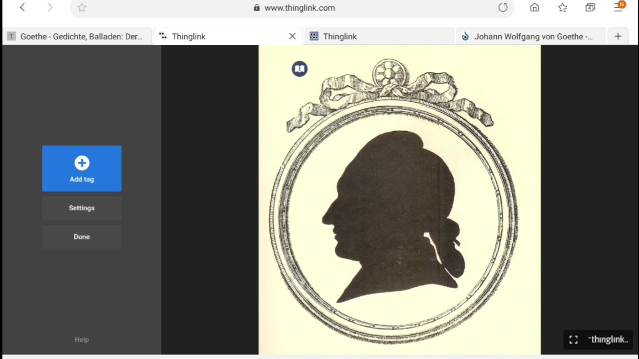This screenshot has width=639, height=359.
Task: Click the book tag on the image
Action: 300,69
